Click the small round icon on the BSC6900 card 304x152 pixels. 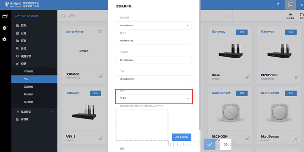pyautogui.click(x=101, y=76)
